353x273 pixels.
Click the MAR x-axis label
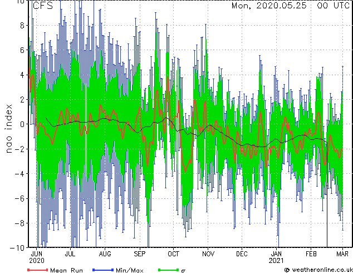coord(342,254)
